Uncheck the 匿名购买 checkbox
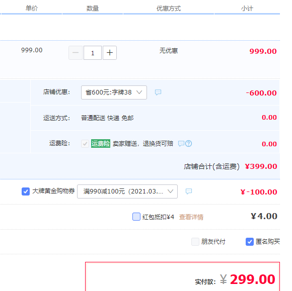This screenshot has width=292, height=291. coord(250,242)
